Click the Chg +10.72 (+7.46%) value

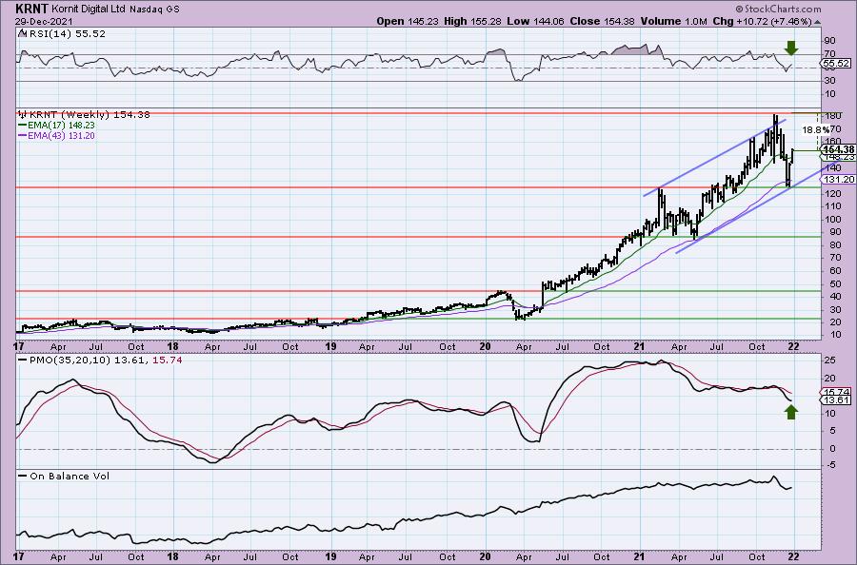pyautogui.click(x=763, y=21)
